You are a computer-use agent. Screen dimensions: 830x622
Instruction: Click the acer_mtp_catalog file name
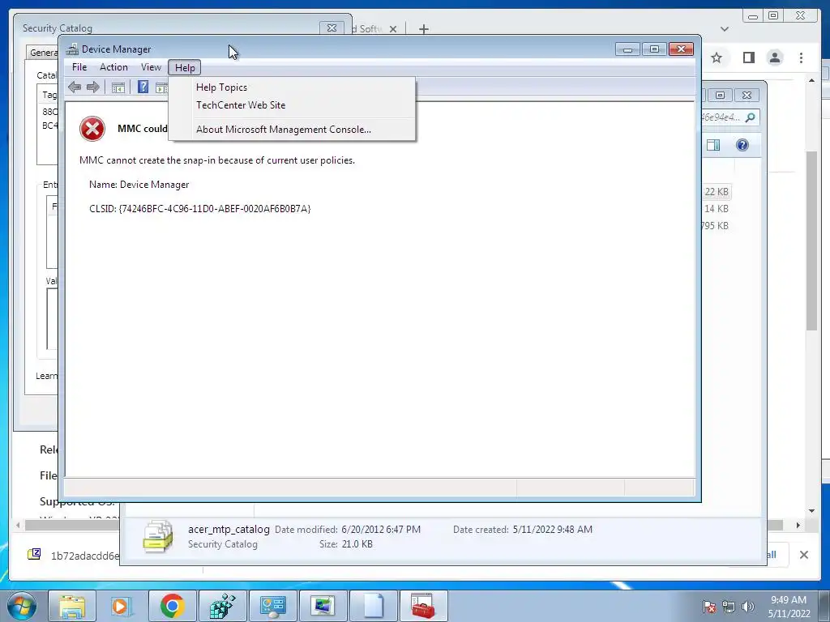tap(229, 529)
